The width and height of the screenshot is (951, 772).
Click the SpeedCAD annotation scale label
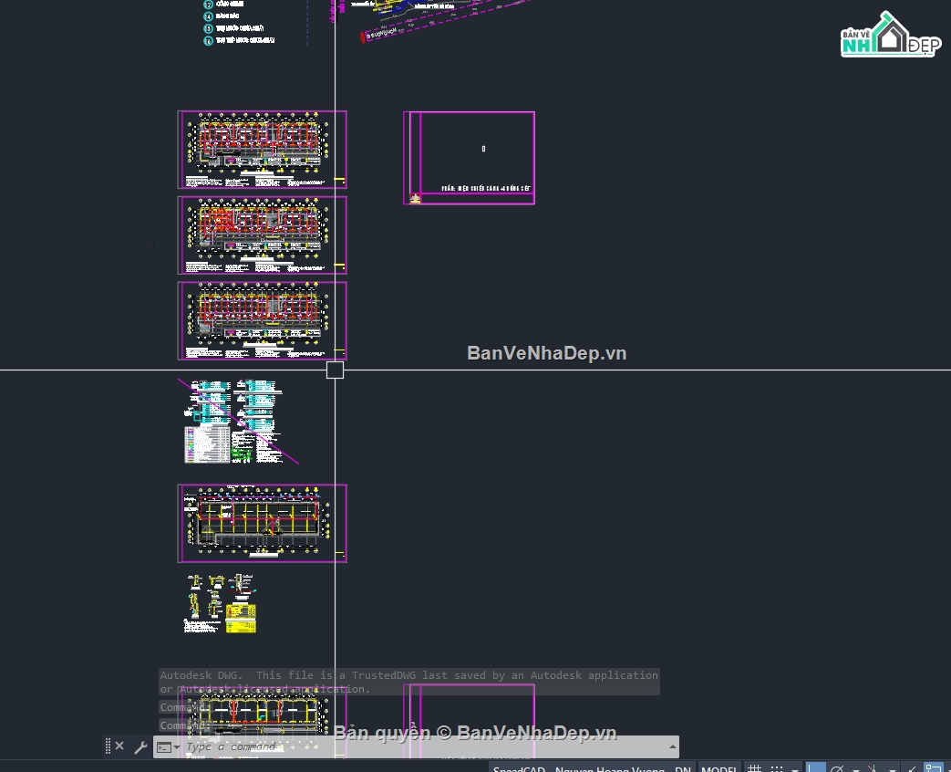592,768
